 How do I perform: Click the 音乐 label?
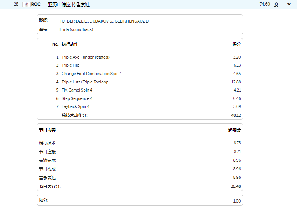[x=44, y=29]
